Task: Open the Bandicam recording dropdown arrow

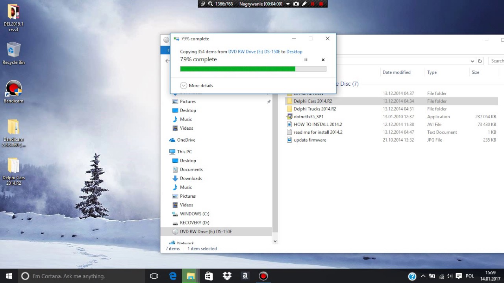Action: pyautogui.click(x=288, y=4)
